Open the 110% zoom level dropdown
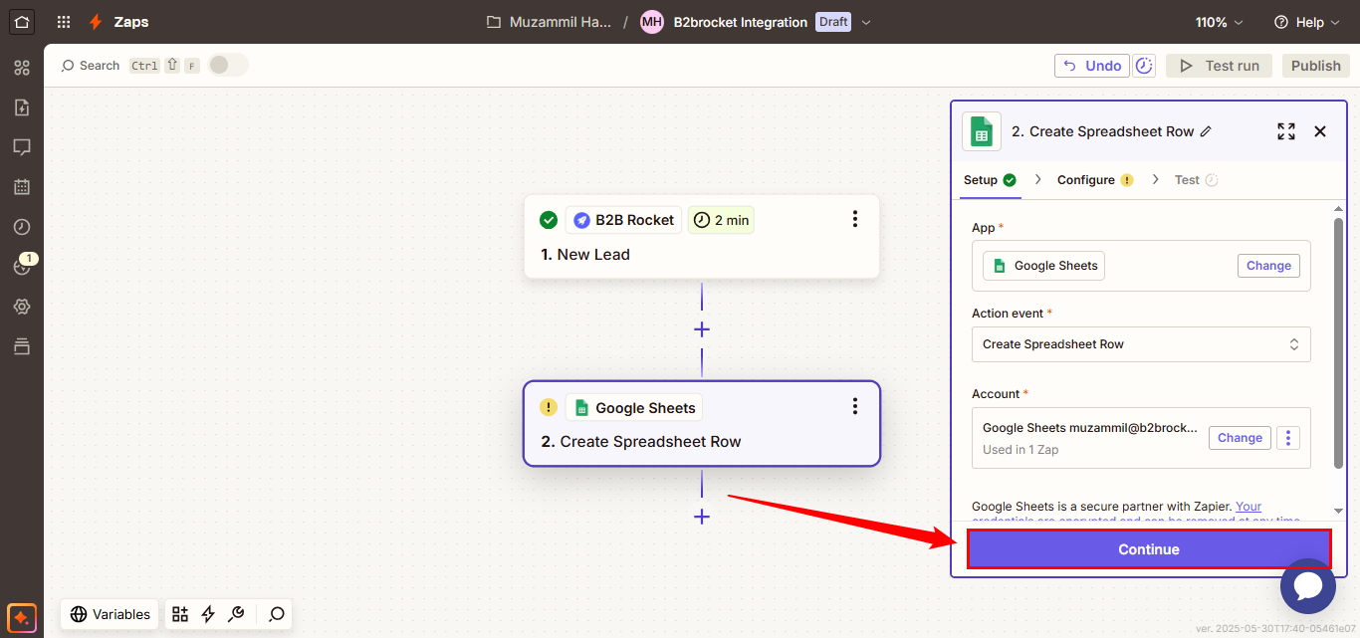This screenshot has height=638, width=1360. tap(1220, 22)
